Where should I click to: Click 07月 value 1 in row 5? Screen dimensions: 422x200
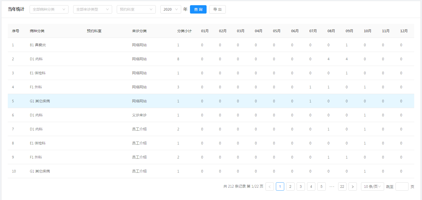(x=310, y=101)
